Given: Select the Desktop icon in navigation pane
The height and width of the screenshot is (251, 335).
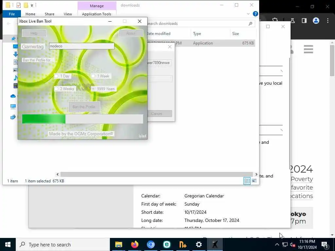Looking at the screenshot, I should tap(15, 46).
